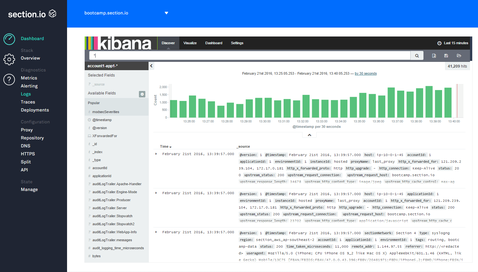Open the Deployments page

(x=35, y=110)
